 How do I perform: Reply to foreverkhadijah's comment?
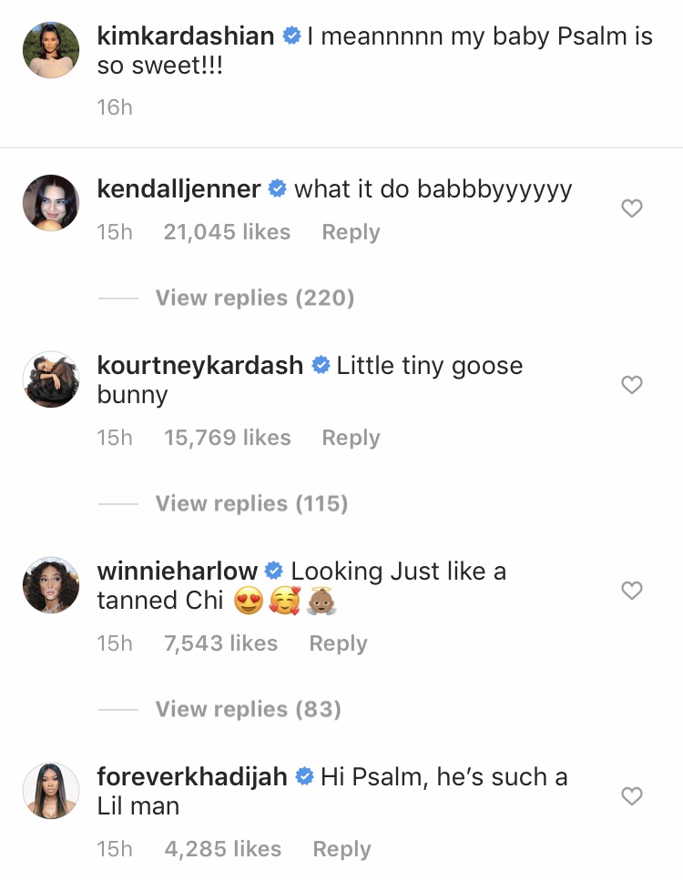pyautogui.click(x=341, y=848)
